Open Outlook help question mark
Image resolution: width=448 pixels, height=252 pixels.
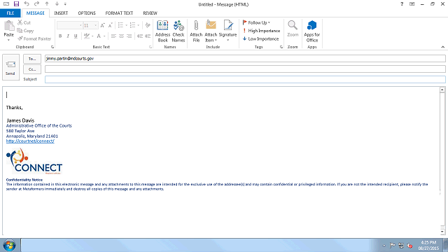pos(402,4)
